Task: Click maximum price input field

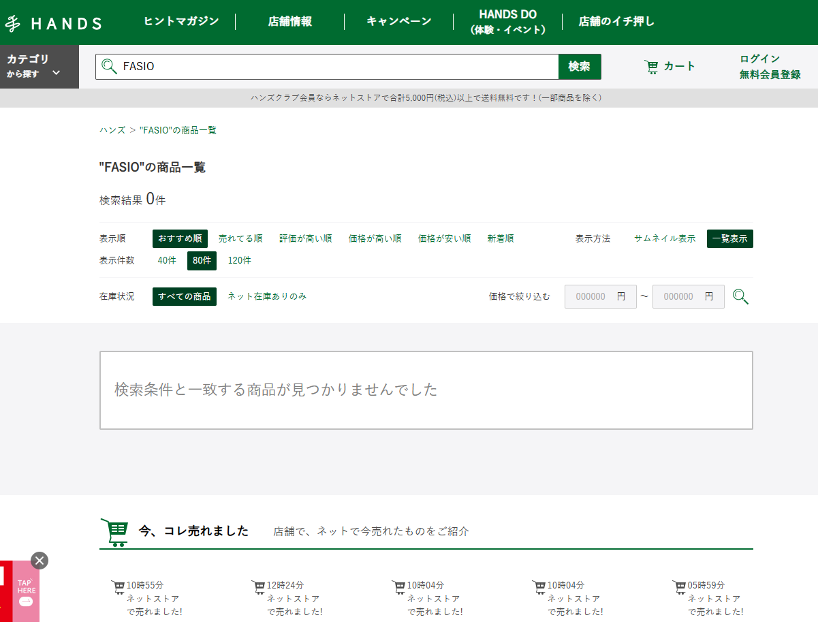Action: [x=689, y=296]
